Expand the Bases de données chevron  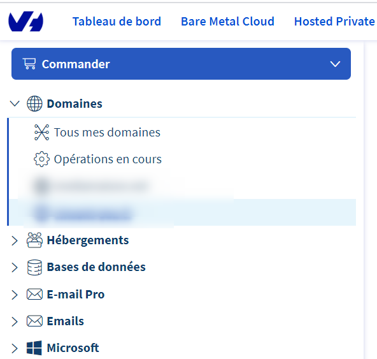click(x=15, y=268)
